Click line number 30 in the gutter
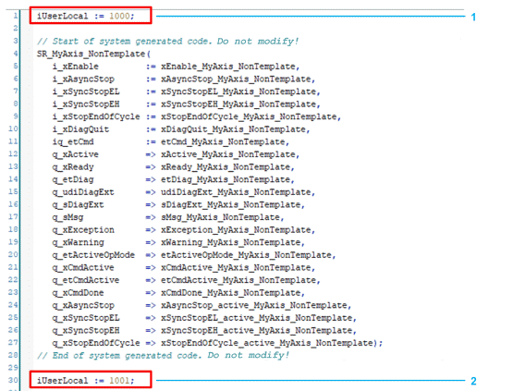Viewport: 513px width, 391px height. pos(13,380)
